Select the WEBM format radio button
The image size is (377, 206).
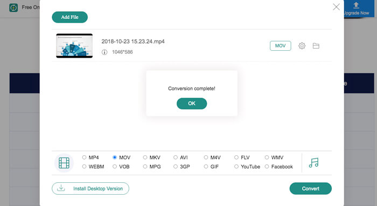pos(84,167)
